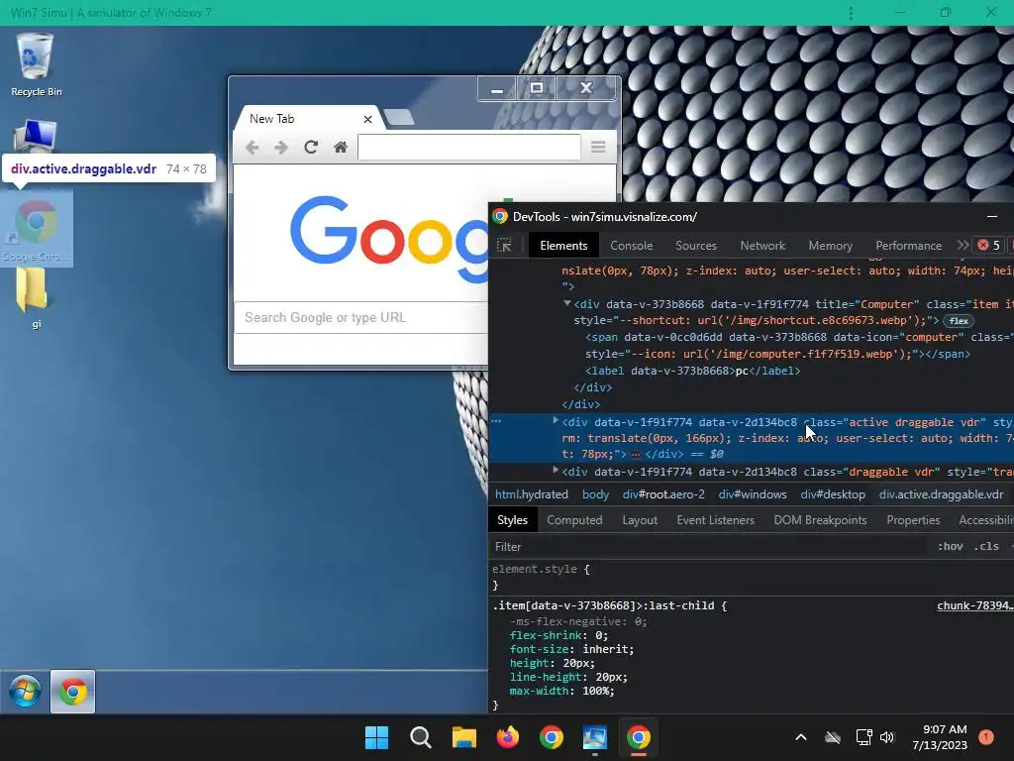Click the flex-shrink property value
Viewport: 1014px width, 761px height.
coord(598,635)
